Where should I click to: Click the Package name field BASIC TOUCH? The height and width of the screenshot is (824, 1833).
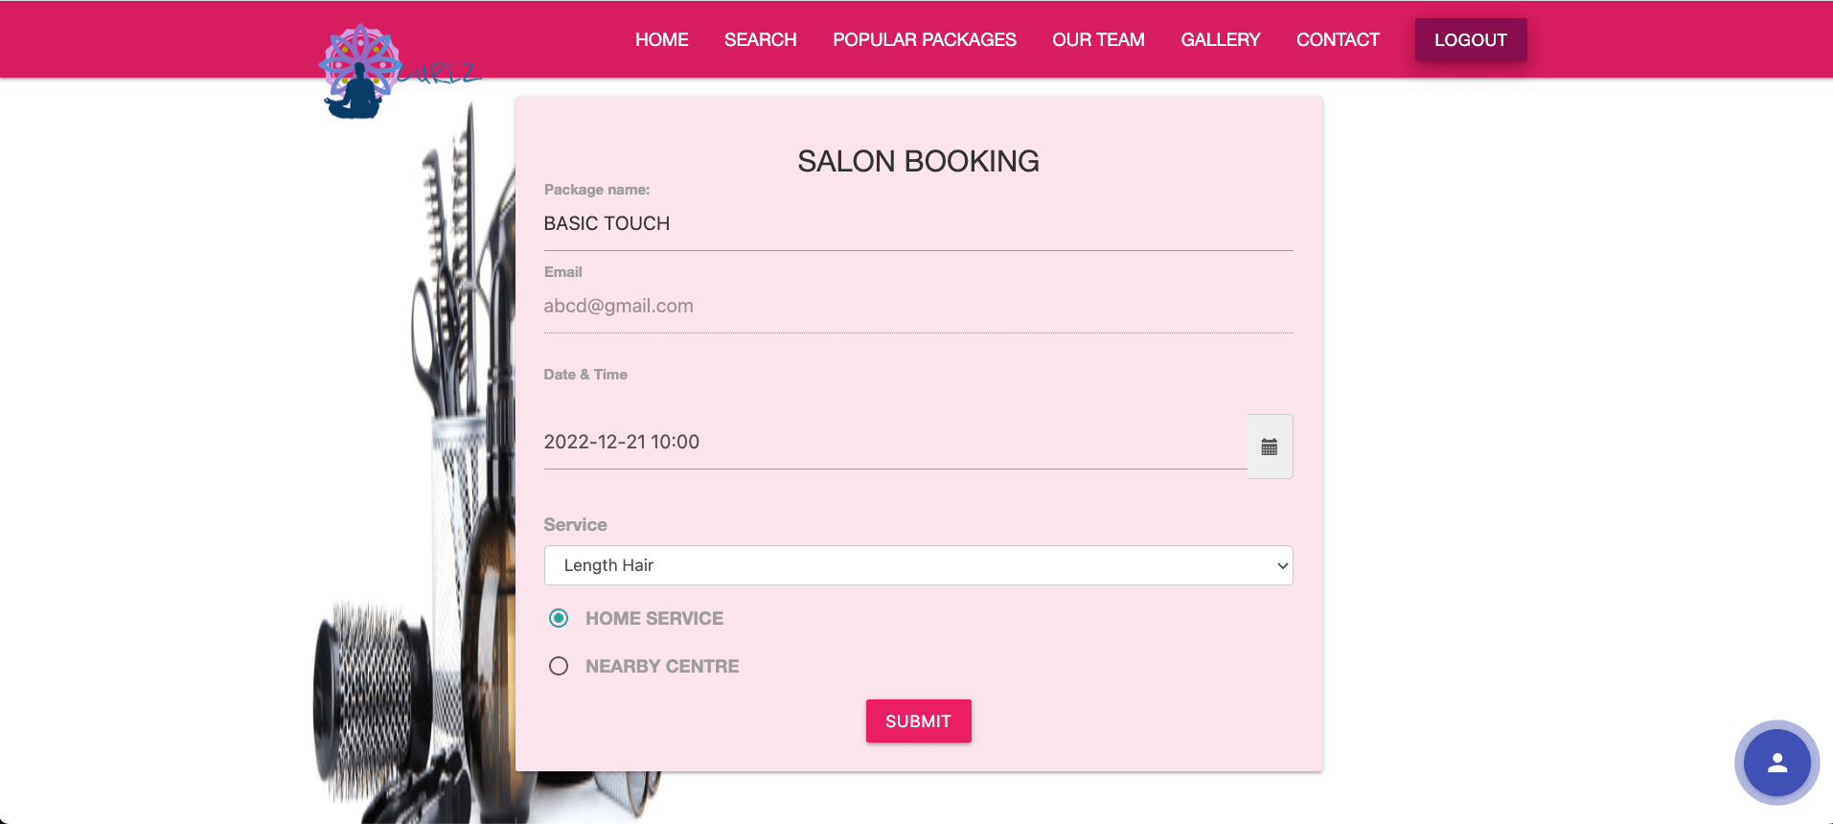918,224
